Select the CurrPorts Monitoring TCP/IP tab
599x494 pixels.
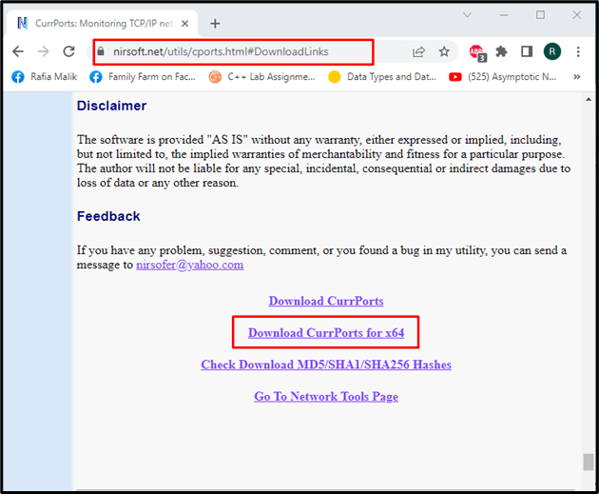(103, 24)
